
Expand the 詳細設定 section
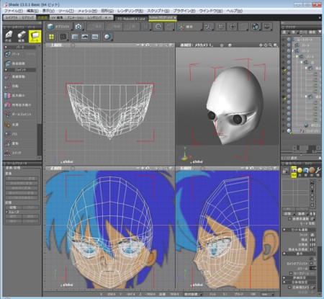pos(300,277)
